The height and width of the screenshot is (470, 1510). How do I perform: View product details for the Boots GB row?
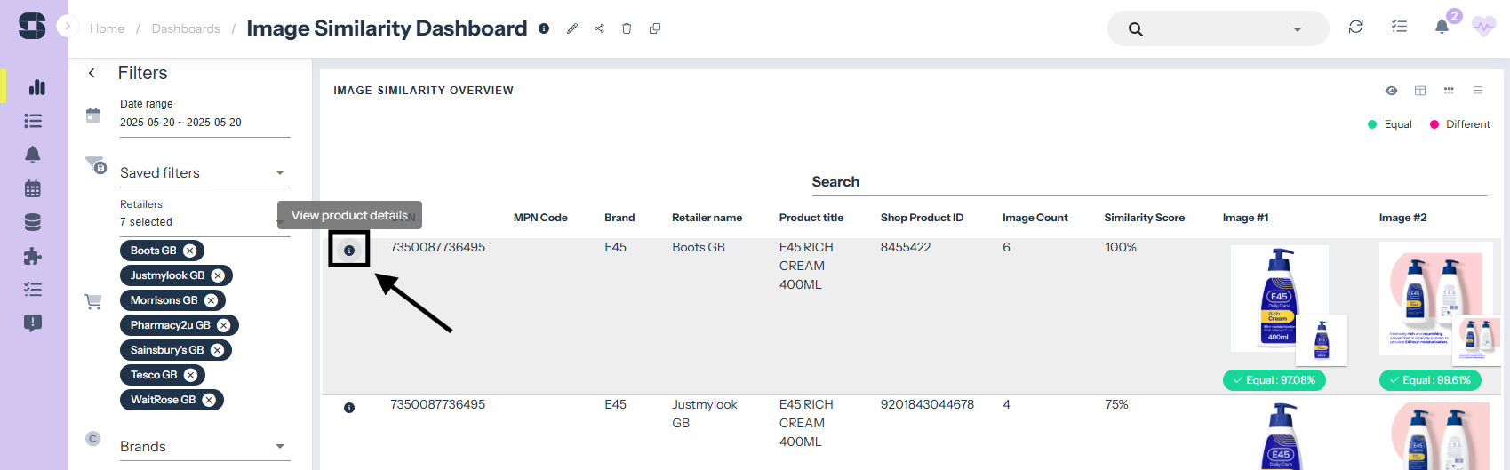point(349,251)
